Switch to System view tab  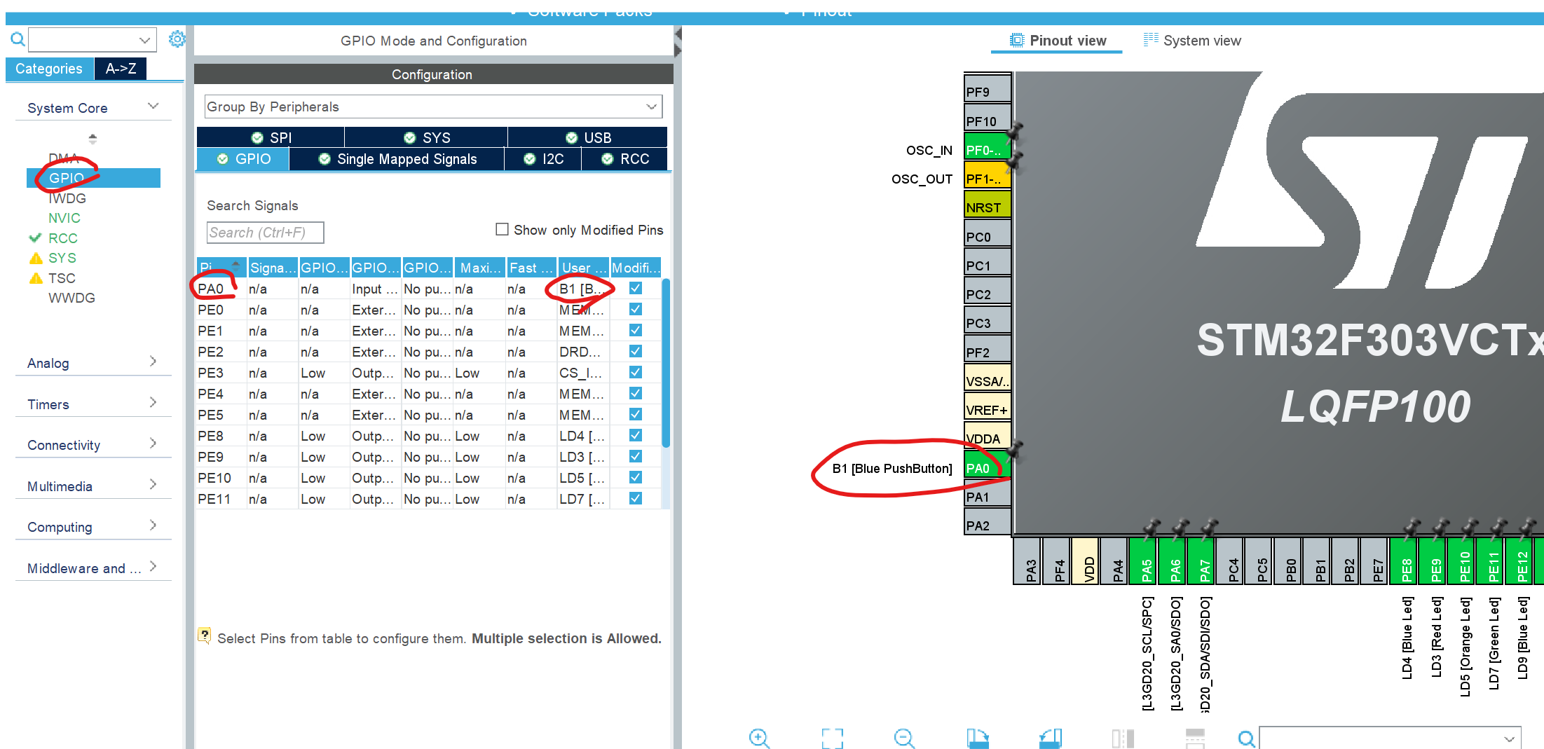point(1192,41)
